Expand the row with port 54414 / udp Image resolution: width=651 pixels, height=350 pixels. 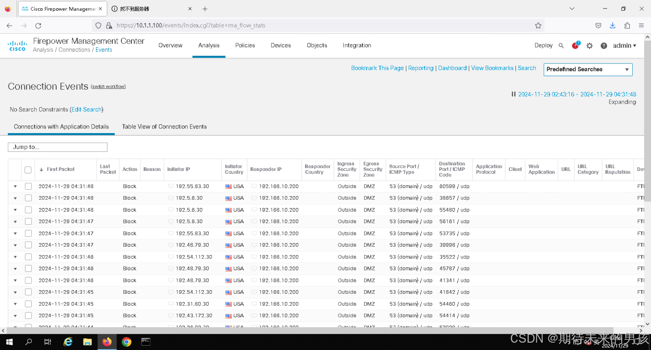point(15,316)
